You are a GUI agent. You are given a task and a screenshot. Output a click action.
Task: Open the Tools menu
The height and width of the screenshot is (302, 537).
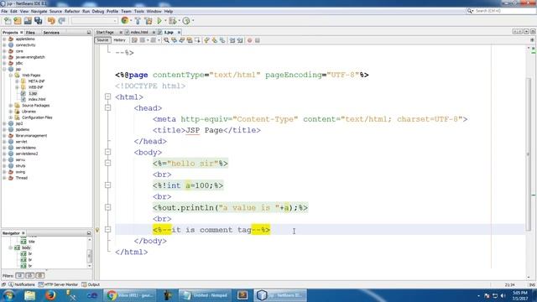coord(139,11)
